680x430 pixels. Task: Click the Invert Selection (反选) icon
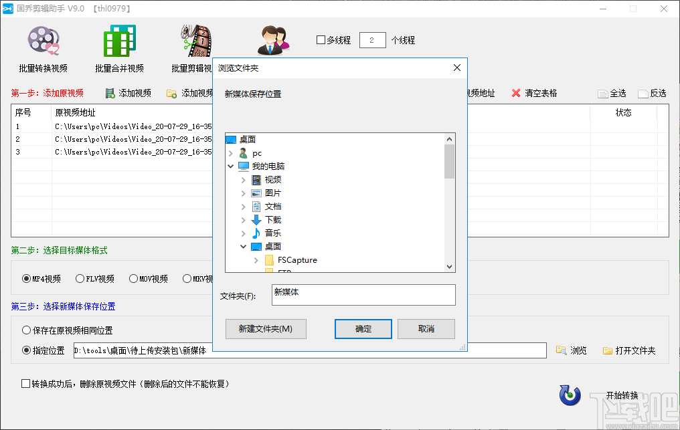point(643,94)
